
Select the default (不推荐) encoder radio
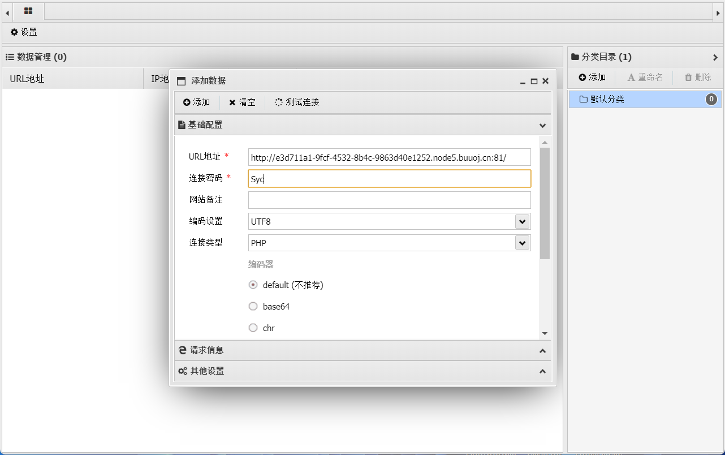pyautogui.click(x=253, y=285)
